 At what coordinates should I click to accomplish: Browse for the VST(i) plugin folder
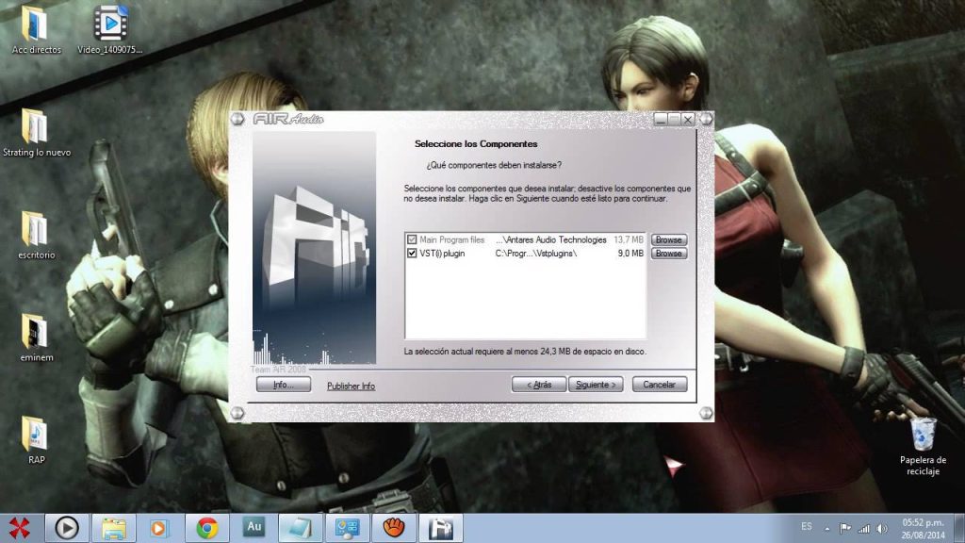667,253
